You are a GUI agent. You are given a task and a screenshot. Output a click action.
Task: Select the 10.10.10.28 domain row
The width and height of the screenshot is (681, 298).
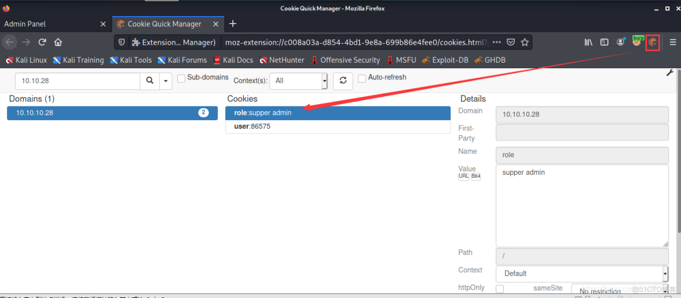pos(113,113)
